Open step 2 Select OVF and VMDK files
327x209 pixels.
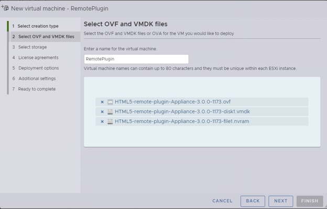coord(45,37)
